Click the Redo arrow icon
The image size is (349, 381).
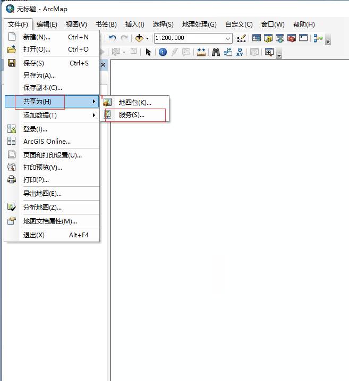coord(124,38)
